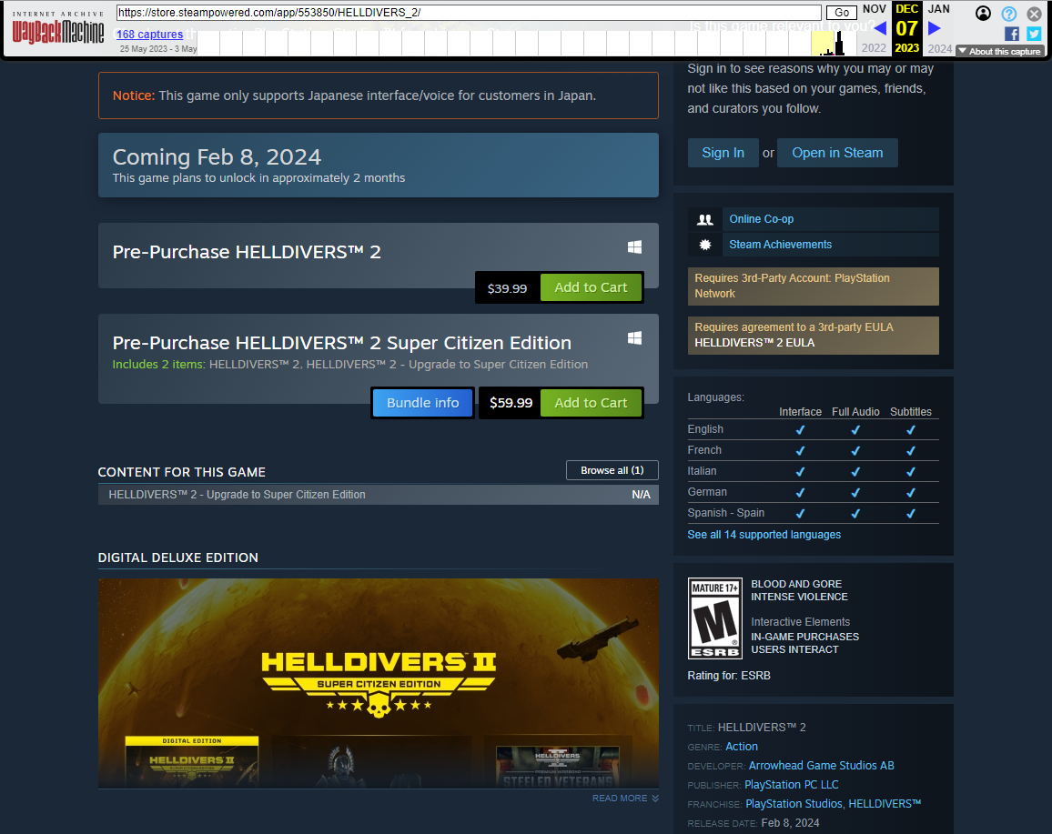
Task: Click the Steam Achievements star icon
Action: tap(705, 245)
